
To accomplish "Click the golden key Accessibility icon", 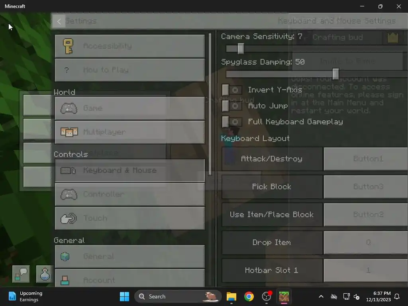I will point(68,46).
